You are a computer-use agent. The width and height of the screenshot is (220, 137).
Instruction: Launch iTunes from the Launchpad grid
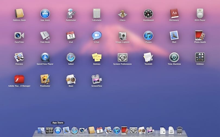148,35
